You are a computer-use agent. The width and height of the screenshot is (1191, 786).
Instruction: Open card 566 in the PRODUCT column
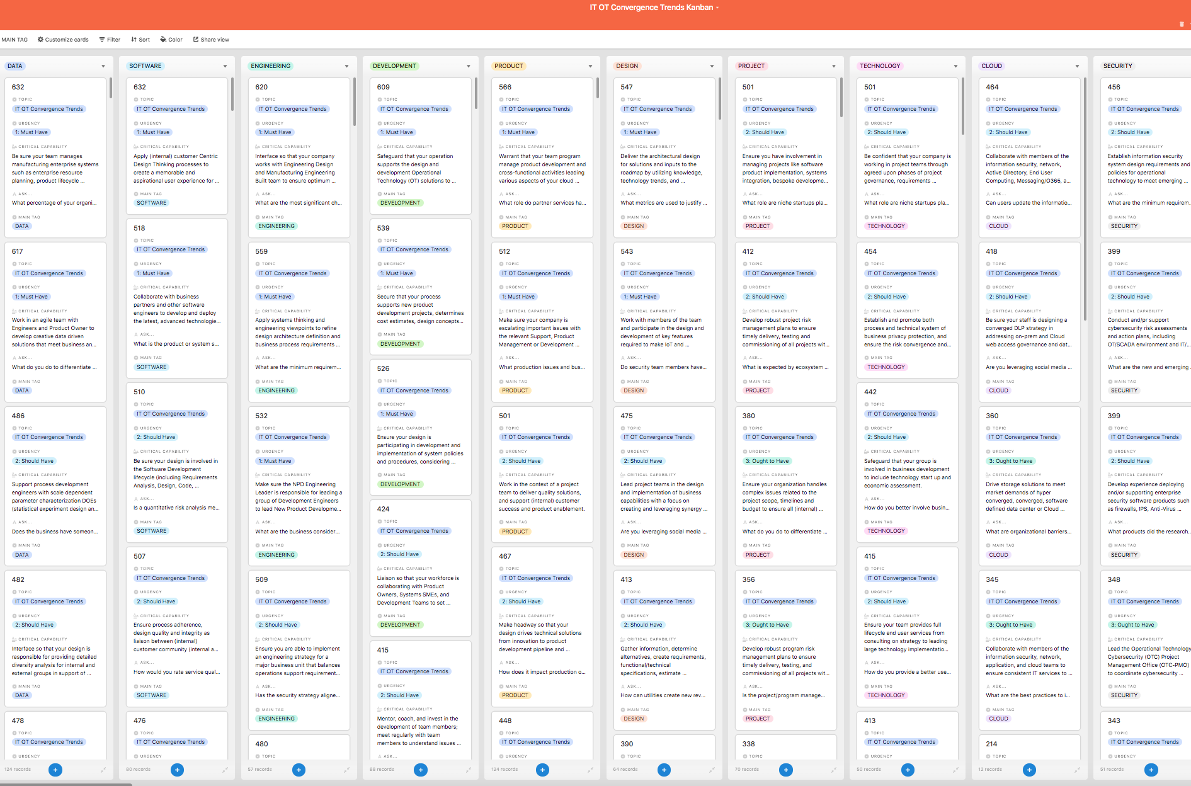coord(542,157)
